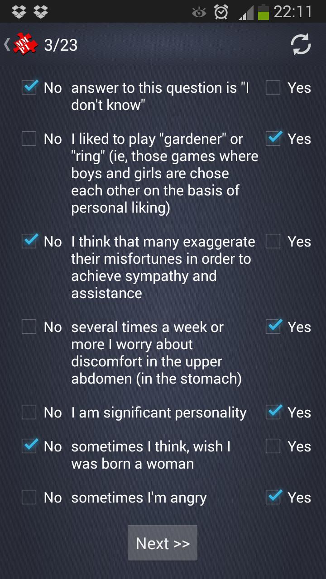Check No for upper abdomen discomfort statement

coord(29,327)
